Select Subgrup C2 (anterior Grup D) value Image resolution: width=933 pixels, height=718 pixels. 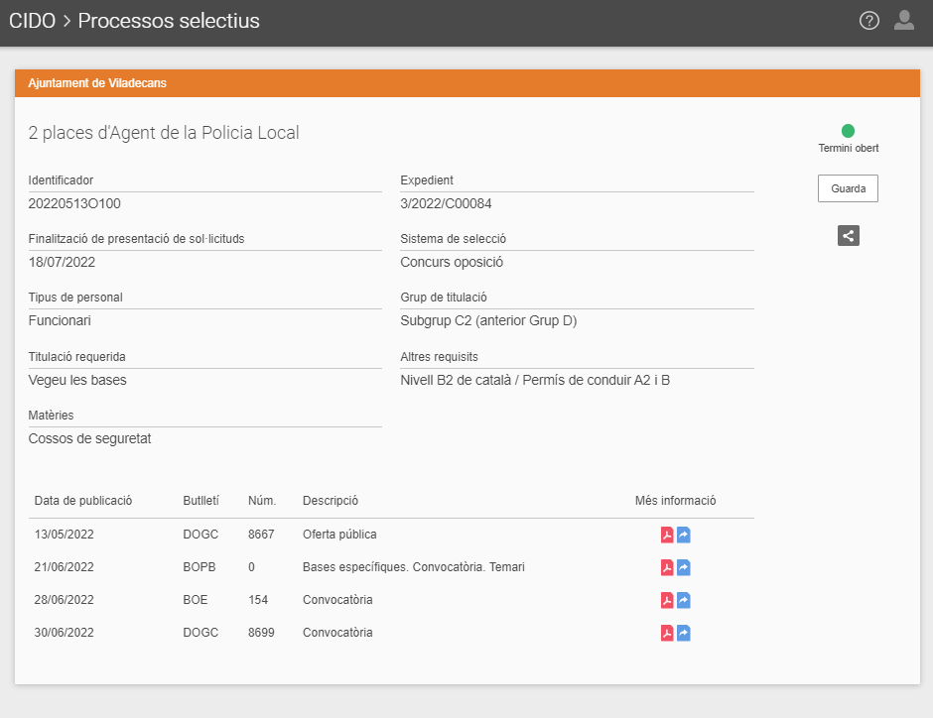pyautogui.click(x=488, y=321)
